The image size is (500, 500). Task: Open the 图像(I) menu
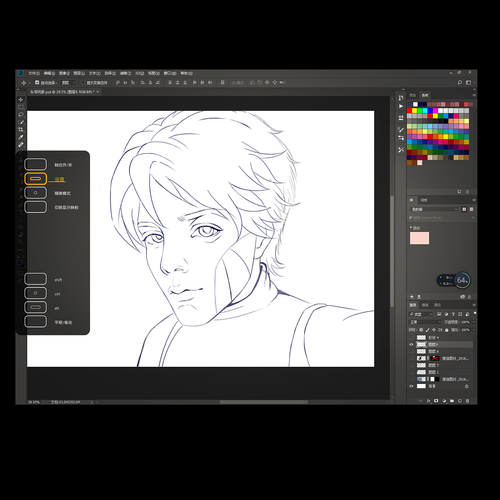point(64,73)
